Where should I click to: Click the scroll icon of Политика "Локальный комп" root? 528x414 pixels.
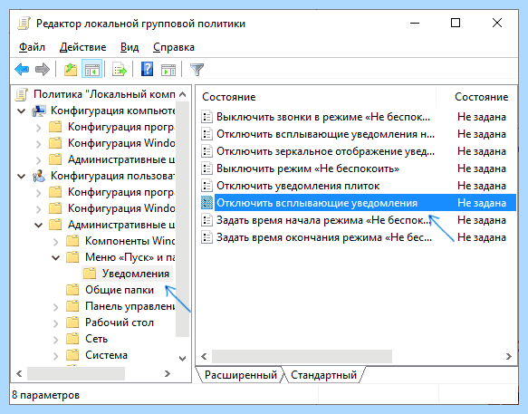pyautogui.click(x=22, y=94)
